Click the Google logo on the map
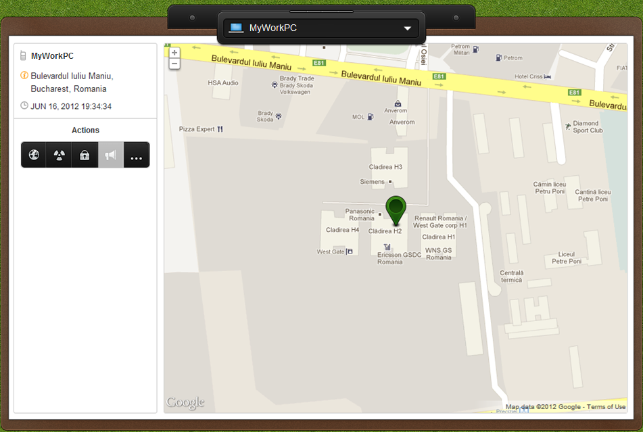The image size is (643, 432). tap(185, 403)
